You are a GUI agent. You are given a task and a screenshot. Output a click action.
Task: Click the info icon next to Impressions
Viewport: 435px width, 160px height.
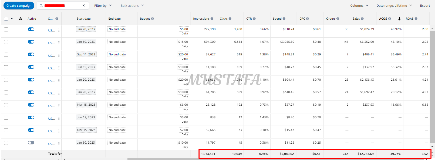pyautogui.click(x=212, y=19)
